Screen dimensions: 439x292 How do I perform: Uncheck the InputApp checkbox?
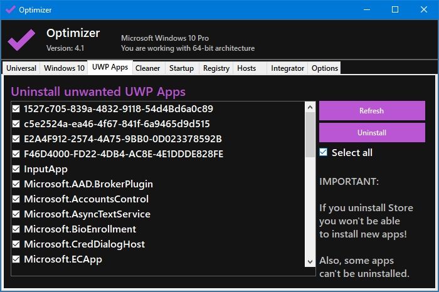point(16,169)
